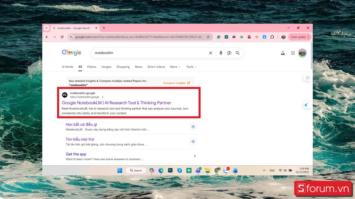
Task: Switch to AI Mode tab
Action: (x=67, y=67)
